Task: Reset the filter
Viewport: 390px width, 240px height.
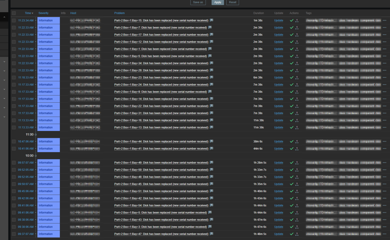Action: click(232, 2)
